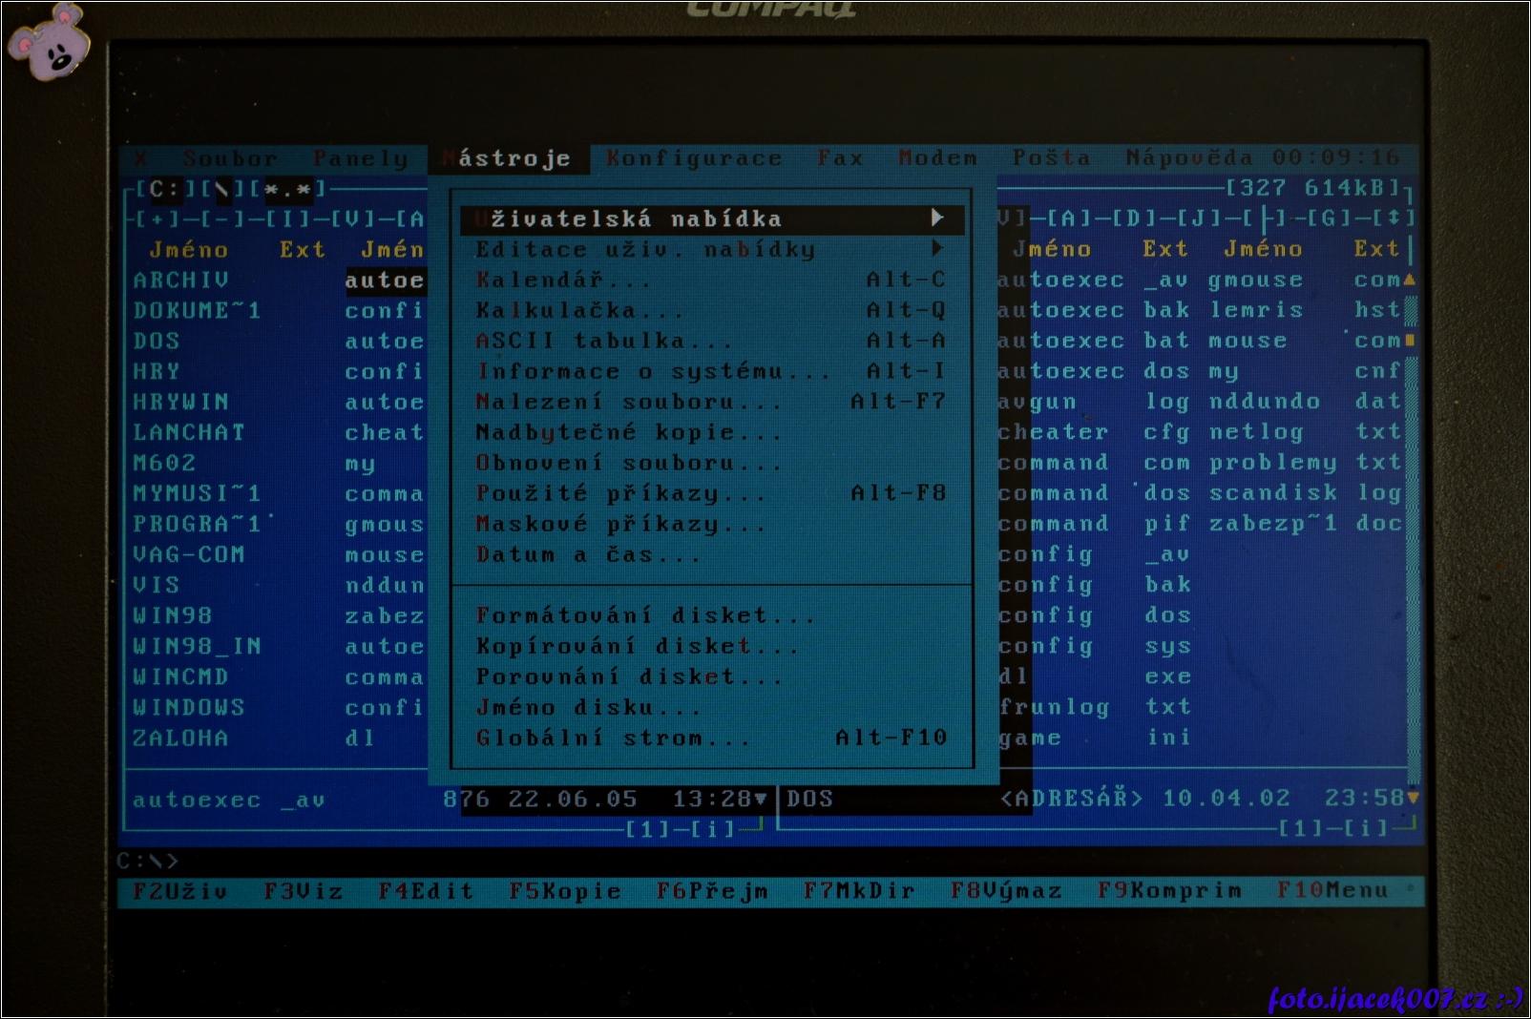This screenshot has width=1531, height=1019.
Task: Expand the Editace uživ. nabídky submenu arrow
Action: (x=937, y=248)
